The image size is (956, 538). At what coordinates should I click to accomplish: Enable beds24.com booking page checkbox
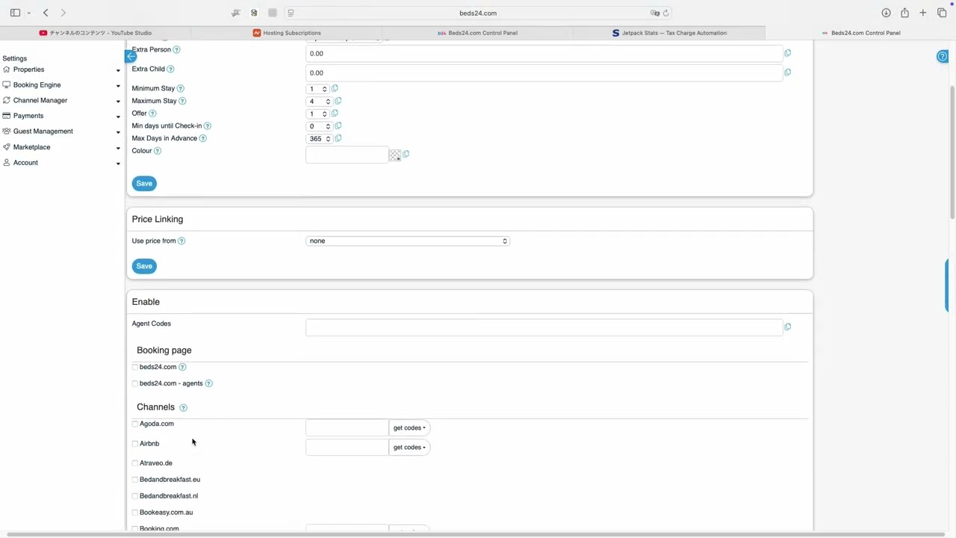(135, 367)
